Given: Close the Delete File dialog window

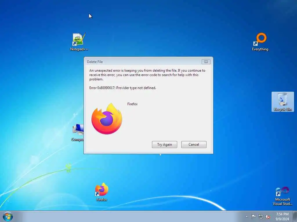Looking at the screenshot, I should [206, 62].
